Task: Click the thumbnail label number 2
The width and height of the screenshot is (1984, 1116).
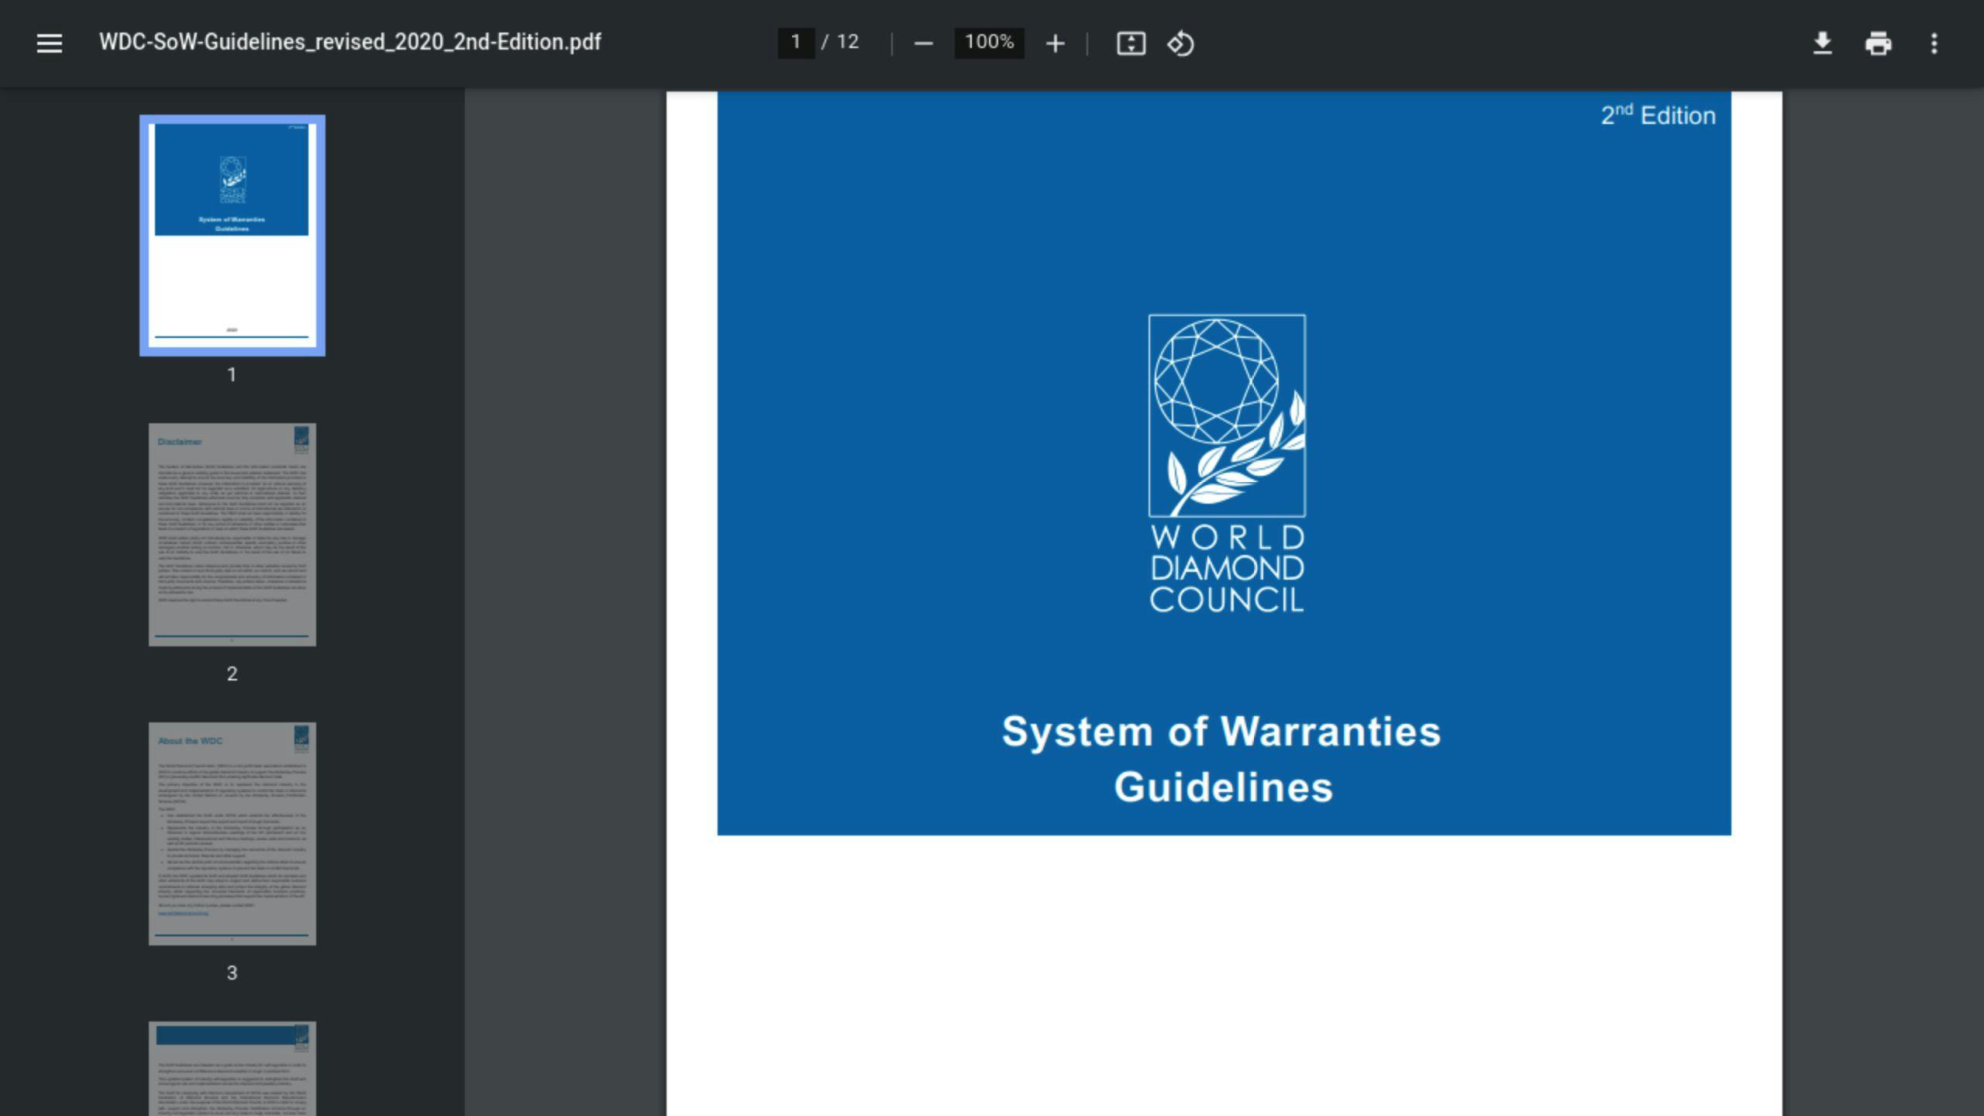Action: pos(232,674)
